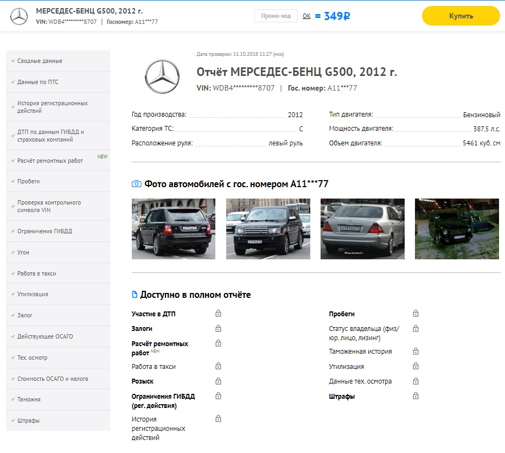Image resolution: width=505 pixels, height=453 pixels.
Task: Open photo of black Range Rover front view
Action: click(268, 229)
